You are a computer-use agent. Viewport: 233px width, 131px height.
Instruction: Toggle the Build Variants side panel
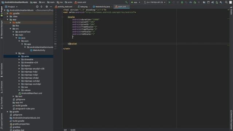[1, 70]
